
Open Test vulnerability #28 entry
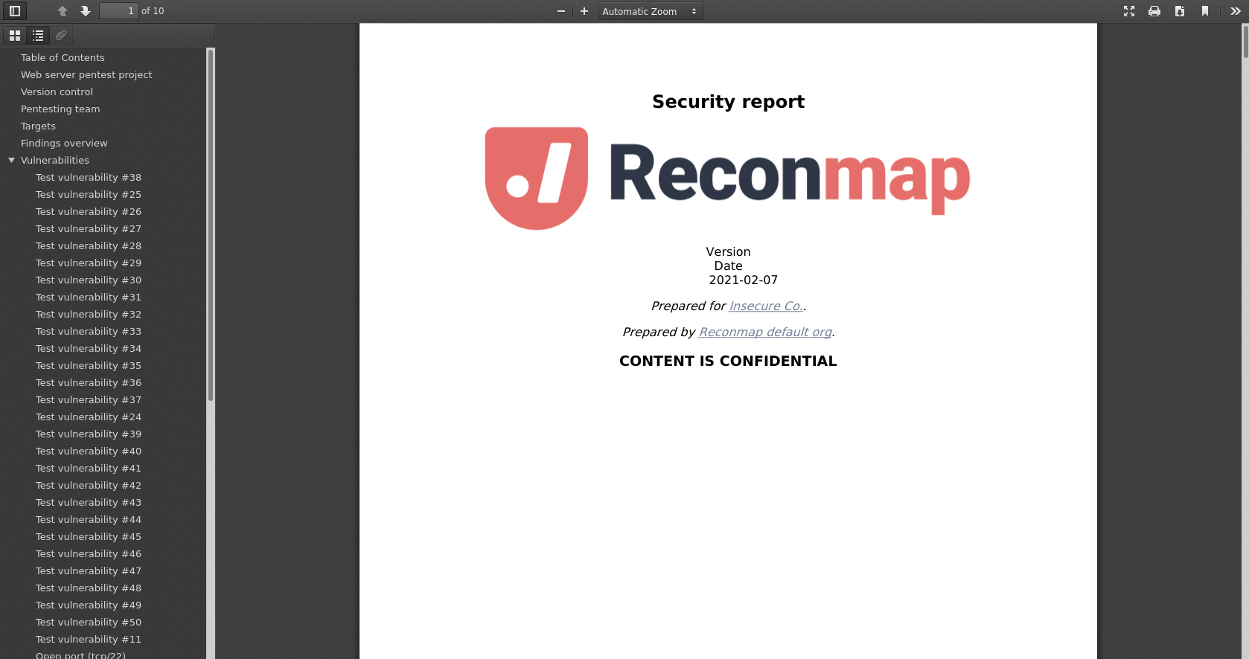pos(89,245)
